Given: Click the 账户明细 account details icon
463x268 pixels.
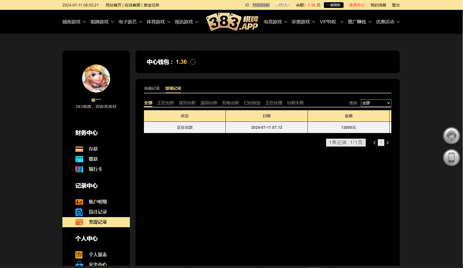Looking at the screenshot, I should [x=79, y=202].
